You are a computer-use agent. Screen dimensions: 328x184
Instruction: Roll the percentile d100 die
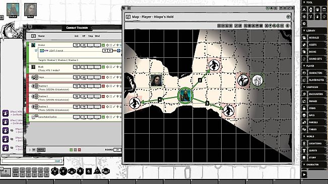pos(106,171)
